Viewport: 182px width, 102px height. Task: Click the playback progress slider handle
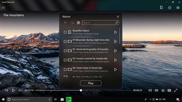(x=81, y=90)
